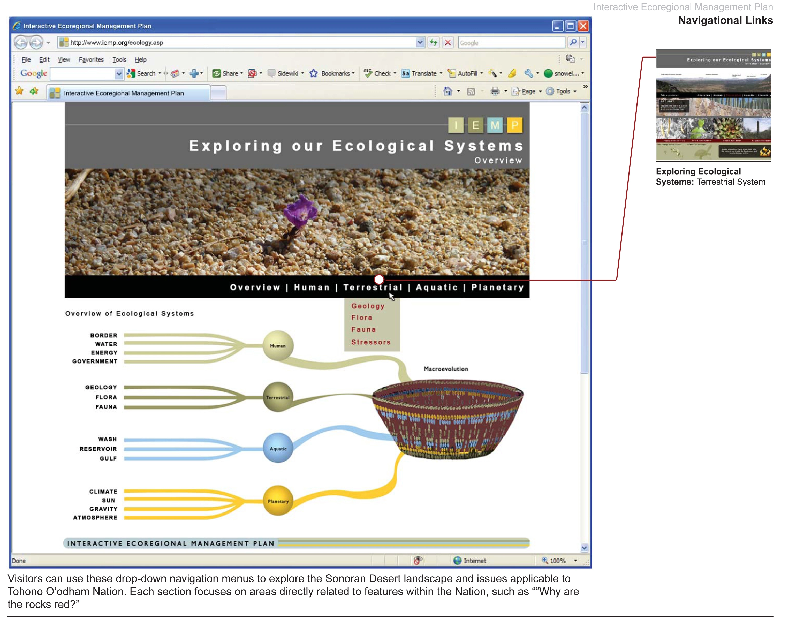Open the Favorites menu
The image size is (796, 619).
click(x=91, y=59)
